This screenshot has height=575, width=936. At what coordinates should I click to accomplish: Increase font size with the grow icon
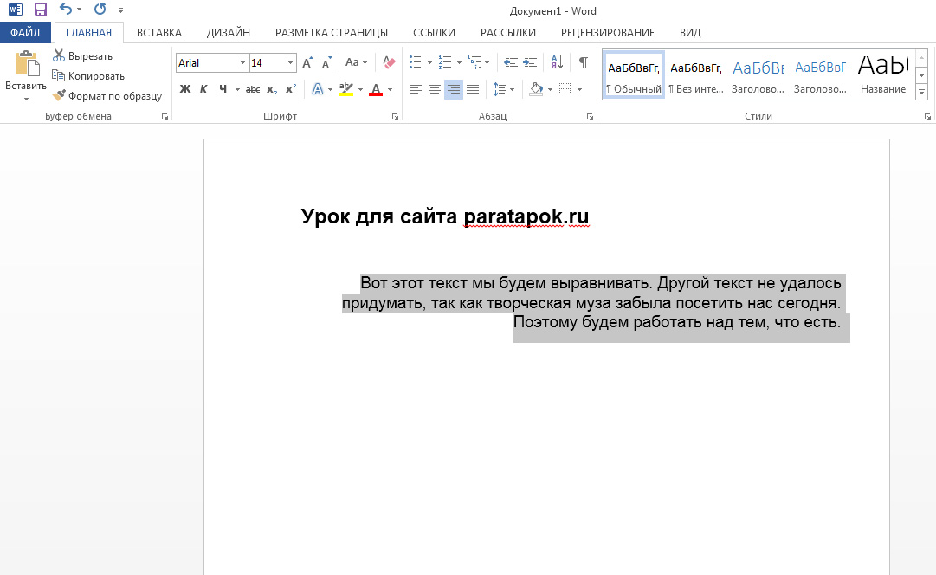[x=307, y=62]
